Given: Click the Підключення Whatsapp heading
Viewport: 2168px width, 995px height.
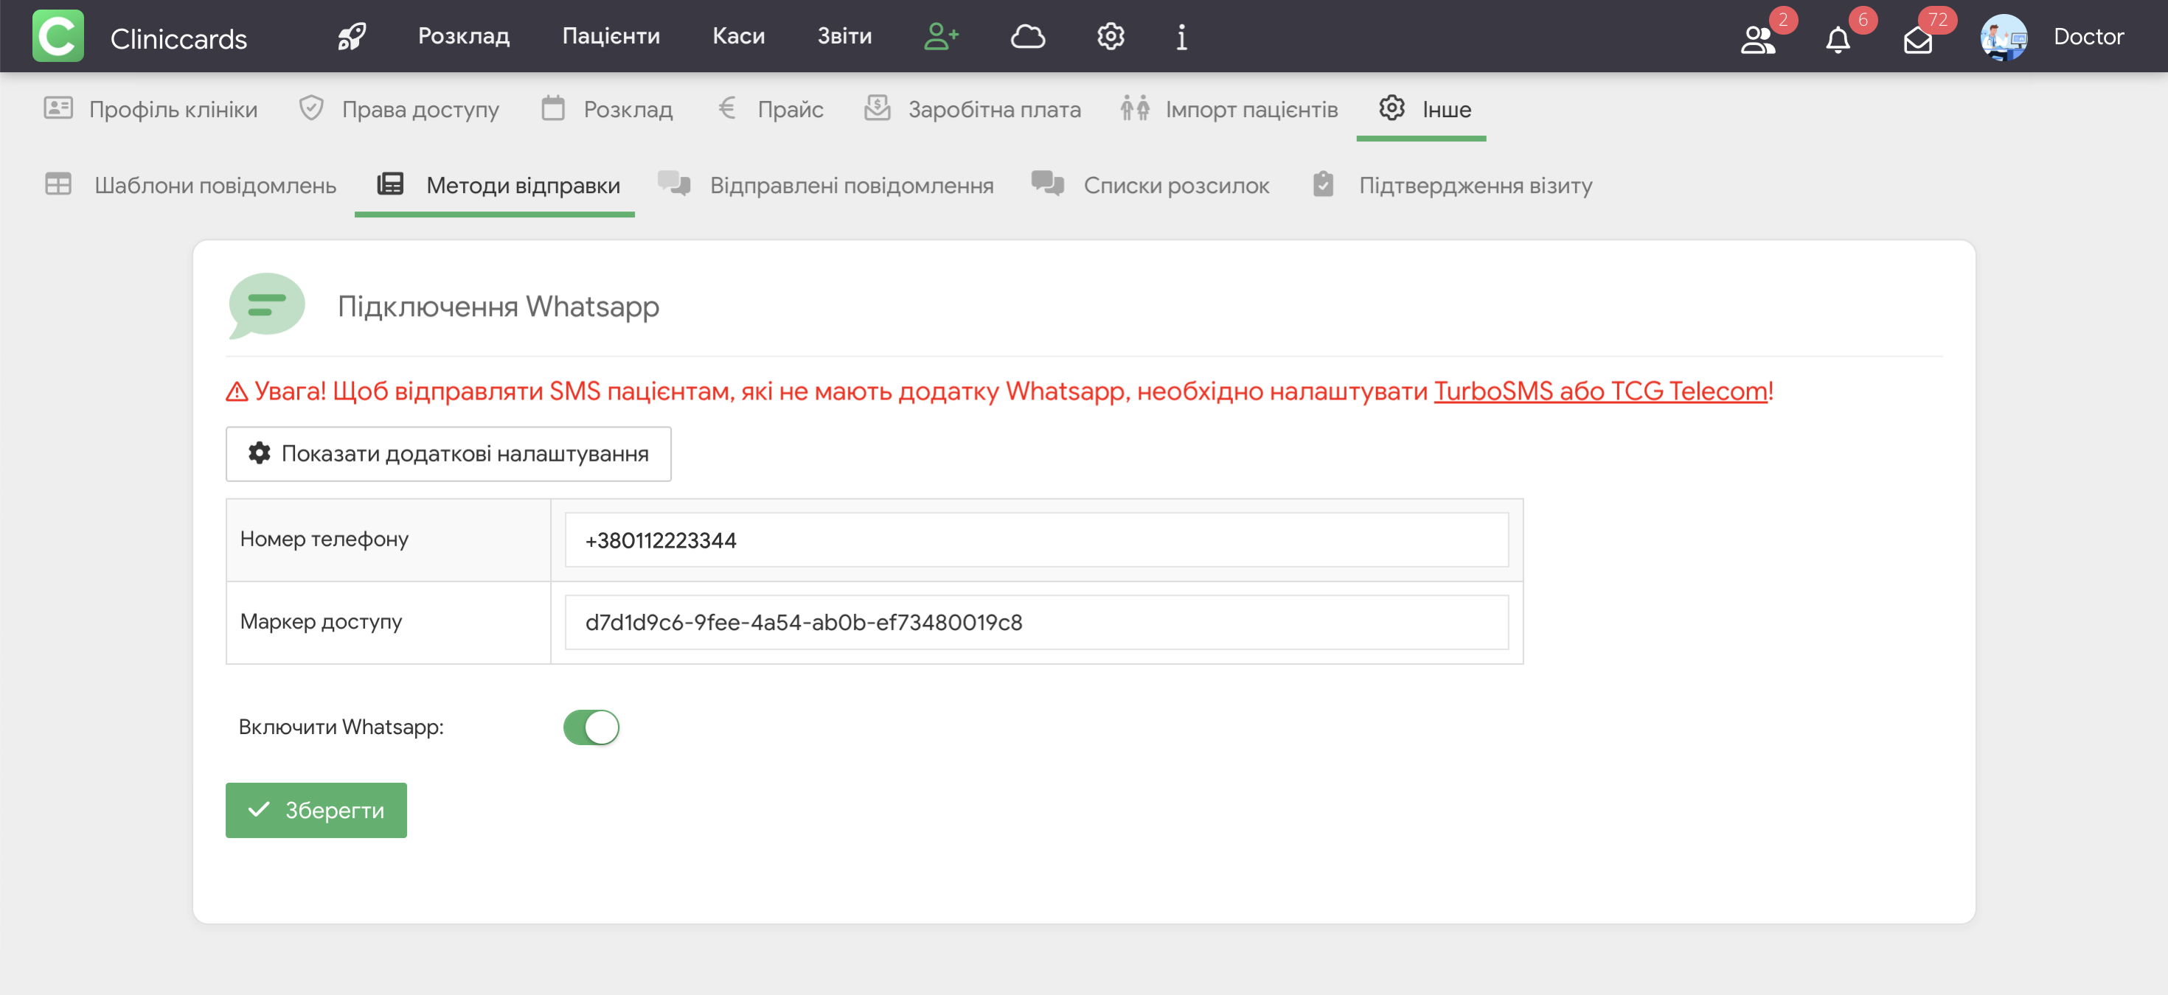Looking at the screenshot, I should 498,306.
